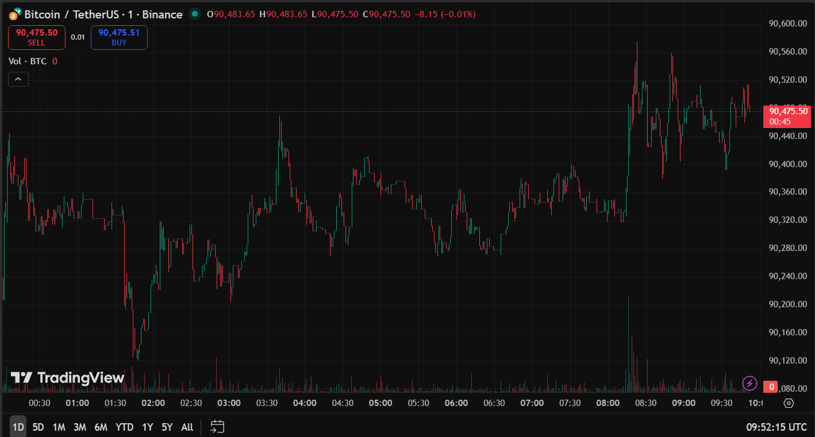The height and width of the screenshot is (437, 815).
Task: Click the change value −8.15 (−0.01%)
Action: pyautogui.click(x=445, y=14)
